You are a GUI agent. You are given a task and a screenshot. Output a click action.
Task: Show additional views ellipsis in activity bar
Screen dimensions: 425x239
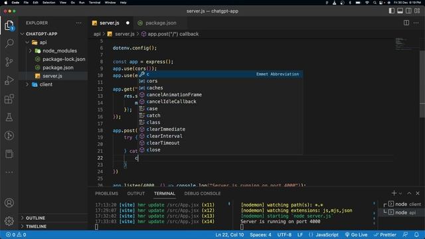point(9,172)
